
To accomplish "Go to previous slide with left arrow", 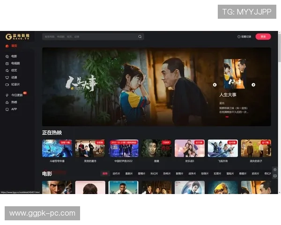I will click(x=214, y=85).
